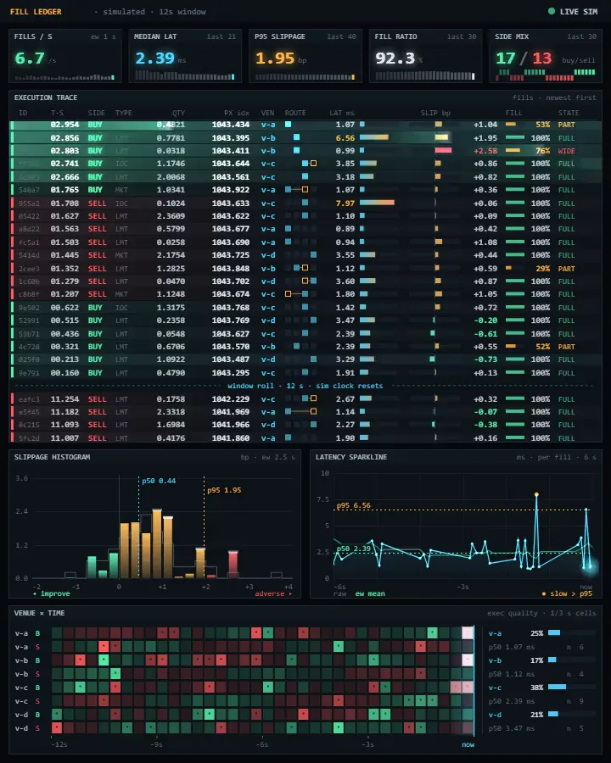This screenshot has width=611, height=763.
Task: Click the SIDE MIX sell count 13
Action: point(541,58)
